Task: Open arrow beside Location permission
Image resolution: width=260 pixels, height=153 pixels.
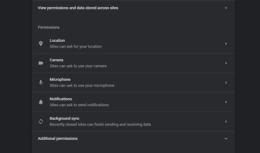Action: point(226,44)
